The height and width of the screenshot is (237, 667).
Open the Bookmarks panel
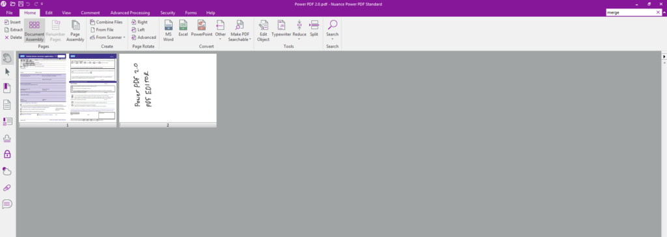click(7, 88)
